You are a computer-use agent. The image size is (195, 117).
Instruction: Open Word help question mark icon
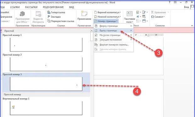tap(170, 2)
